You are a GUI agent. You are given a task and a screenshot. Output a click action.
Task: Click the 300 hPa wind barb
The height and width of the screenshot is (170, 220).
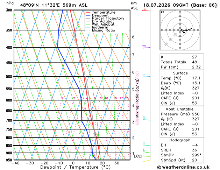146,10
